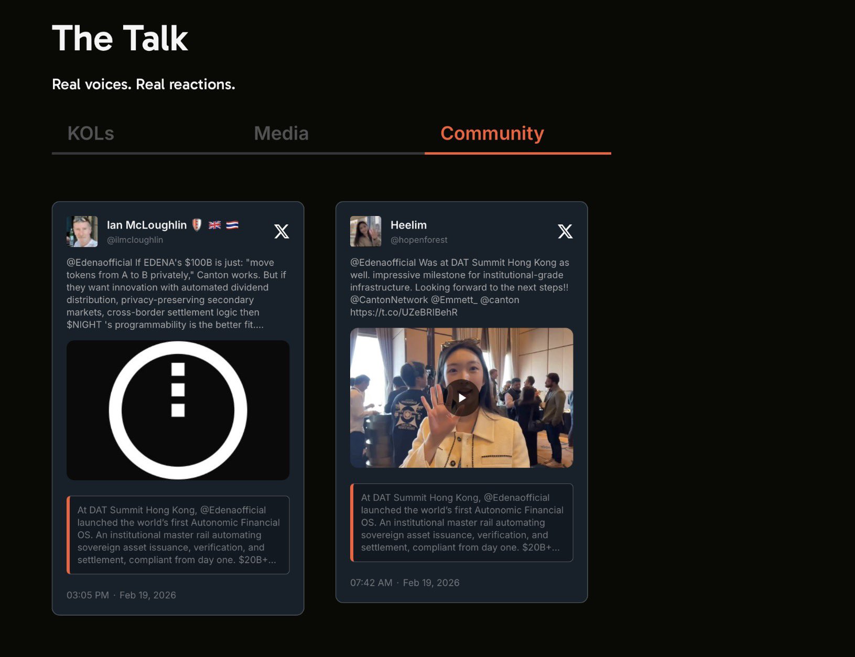Open Ian McLoughlin's profile avatar

(82, 231)
